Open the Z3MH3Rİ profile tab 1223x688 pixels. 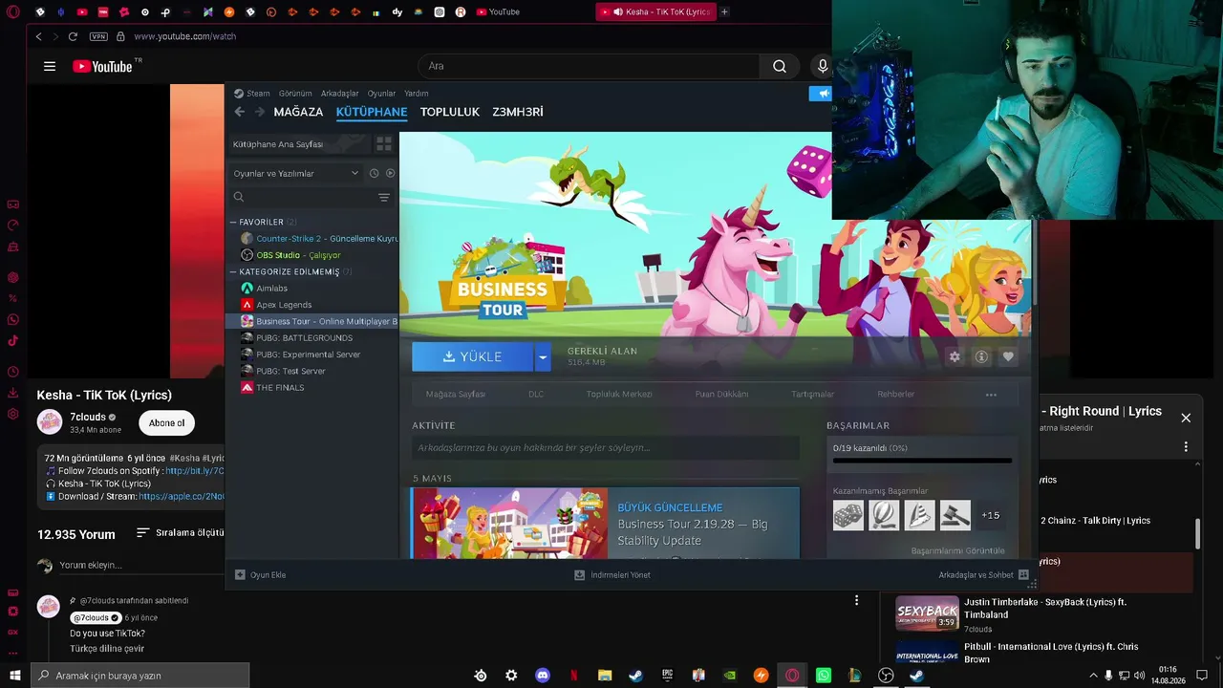(x=518, y=112)
